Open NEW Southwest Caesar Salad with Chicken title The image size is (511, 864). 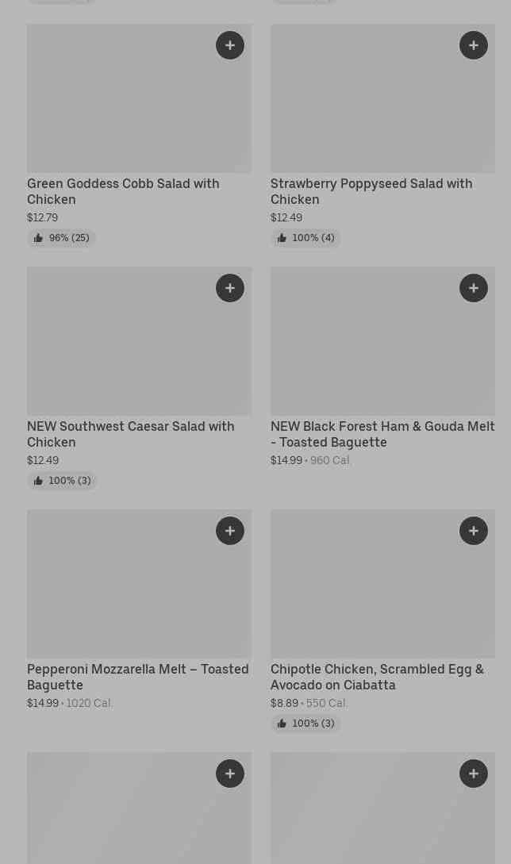click(131, 434)
